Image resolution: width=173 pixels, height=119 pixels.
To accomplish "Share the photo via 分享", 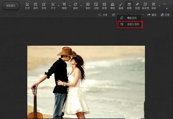I will point(103,15).
